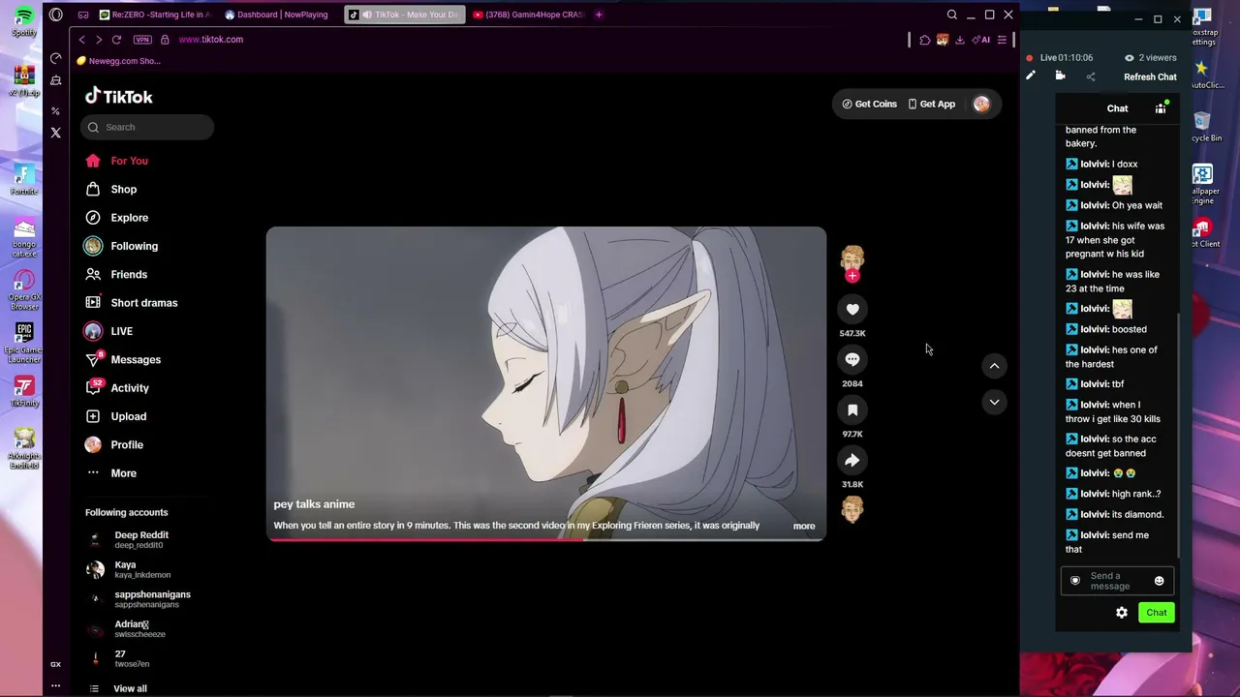Click the Get App button
Viewport: 1240px width, 697px height.
931,104
